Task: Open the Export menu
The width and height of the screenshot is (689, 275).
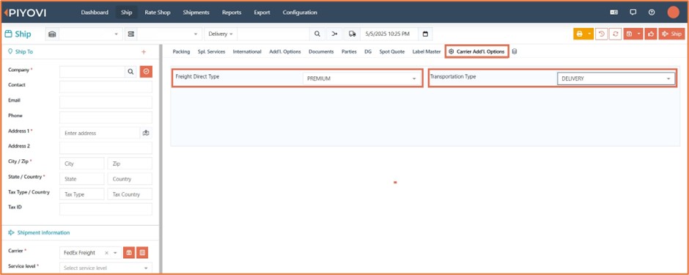Action: coord(262,12)
